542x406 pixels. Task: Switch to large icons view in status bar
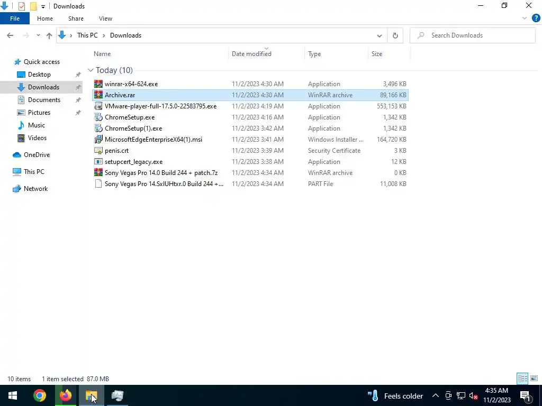534,379
